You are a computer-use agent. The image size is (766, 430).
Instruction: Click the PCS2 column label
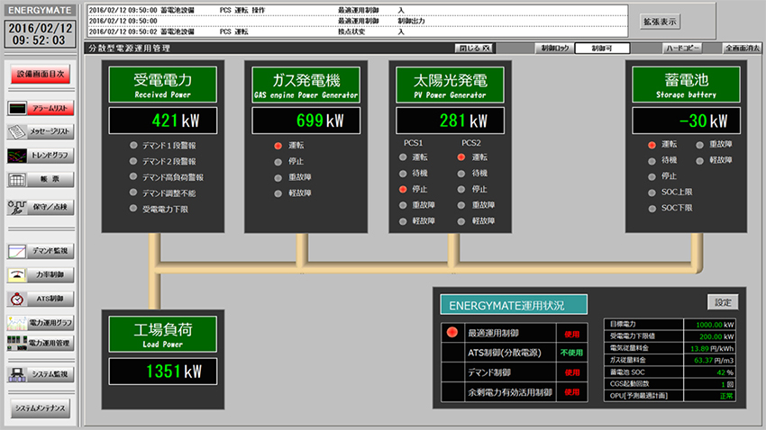click(471, 143)
